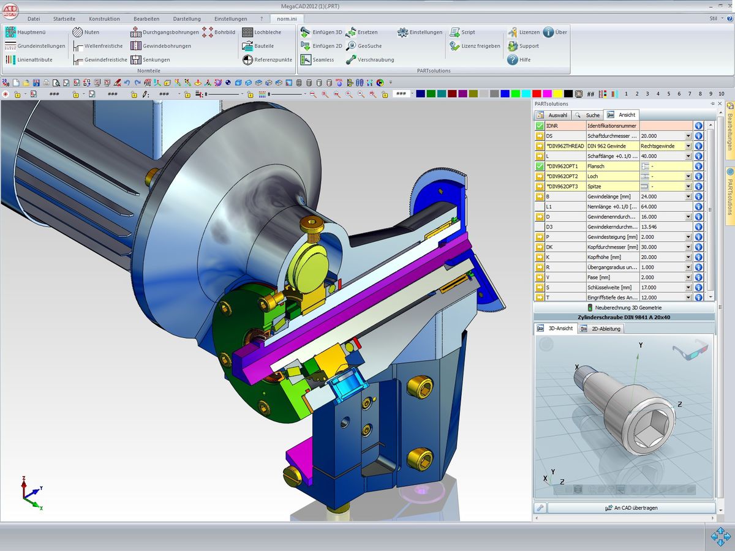
Task: Open the Lizenzen dialog
Action: click(524, 32)
